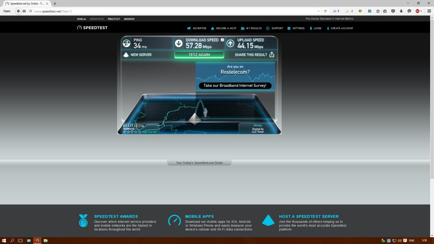Open Advertise in Speedtest menu

[197, 28]
